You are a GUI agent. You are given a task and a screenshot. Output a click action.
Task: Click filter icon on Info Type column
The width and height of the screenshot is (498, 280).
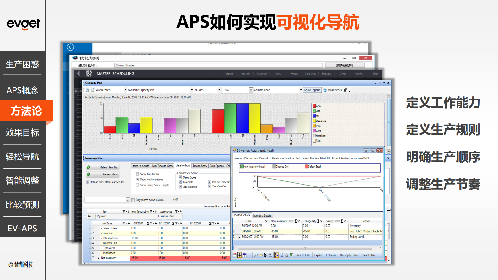point(124,223)
